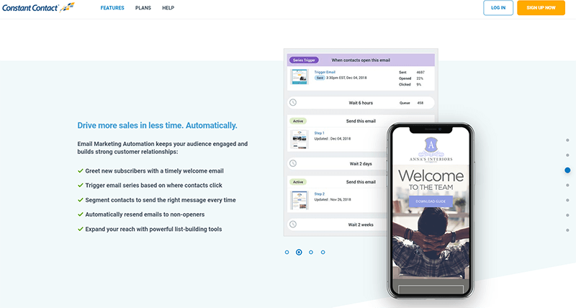Click the Constant Contact logo
The width and height of the screenshot is (576, 308).
(38, 7)
